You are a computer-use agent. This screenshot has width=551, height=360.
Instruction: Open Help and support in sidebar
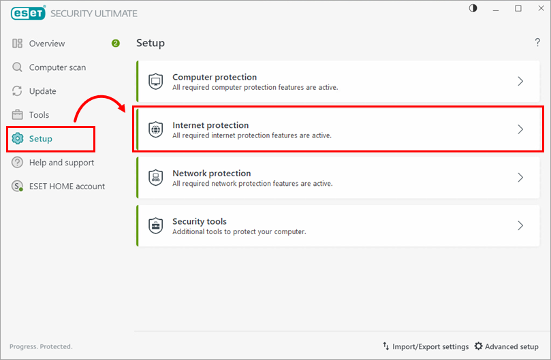point(61,163)
